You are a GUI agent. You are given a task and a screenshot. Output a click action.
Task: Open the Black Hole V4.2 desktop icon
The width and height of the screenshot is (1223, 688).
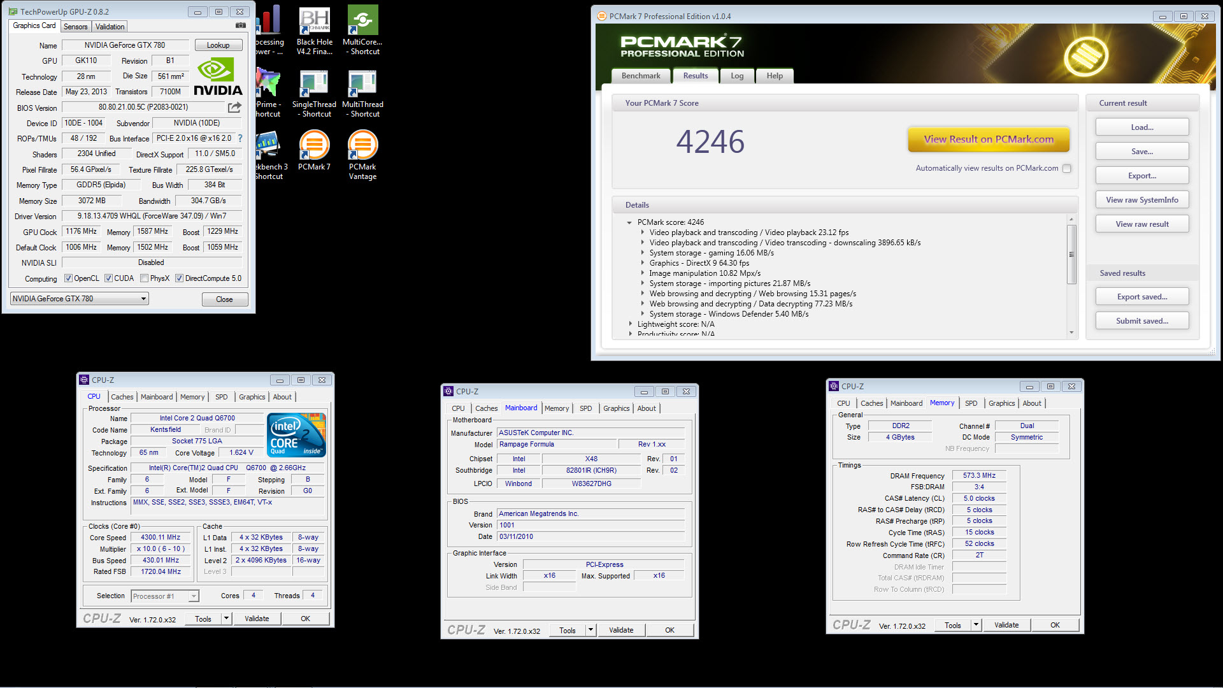coord(315,30)
